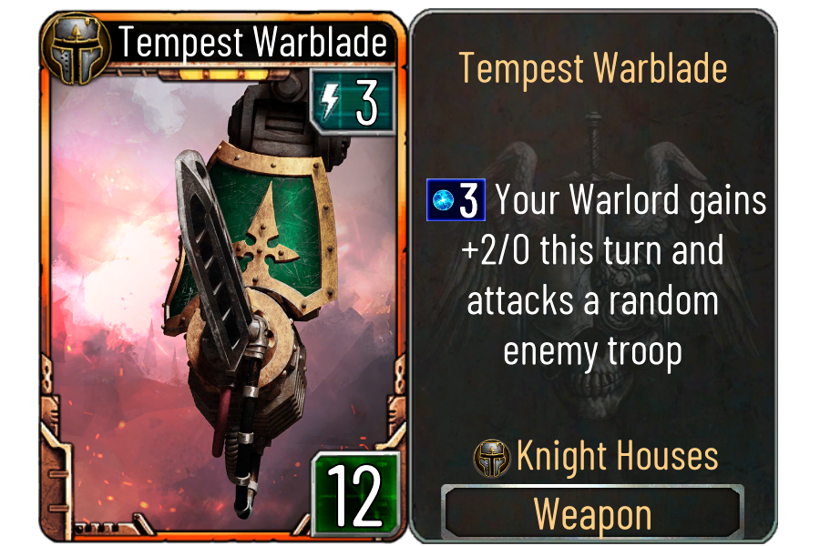This screenshot has width=820, height=546.
Task: Click the lightning bolt energy cost icon
Action: pyautogui.click(x=330, y=101)
